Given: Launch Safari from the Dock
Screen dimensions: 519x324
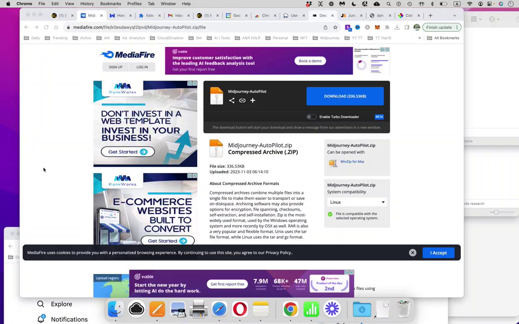Looking at the screenshot, I should coord(219,309).
